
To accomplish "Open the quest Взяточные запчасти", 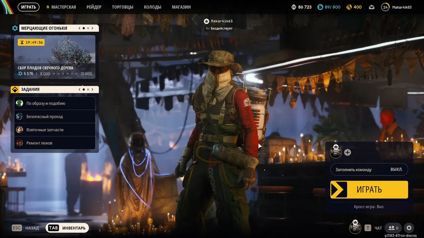I will click(x=55, y=130).
